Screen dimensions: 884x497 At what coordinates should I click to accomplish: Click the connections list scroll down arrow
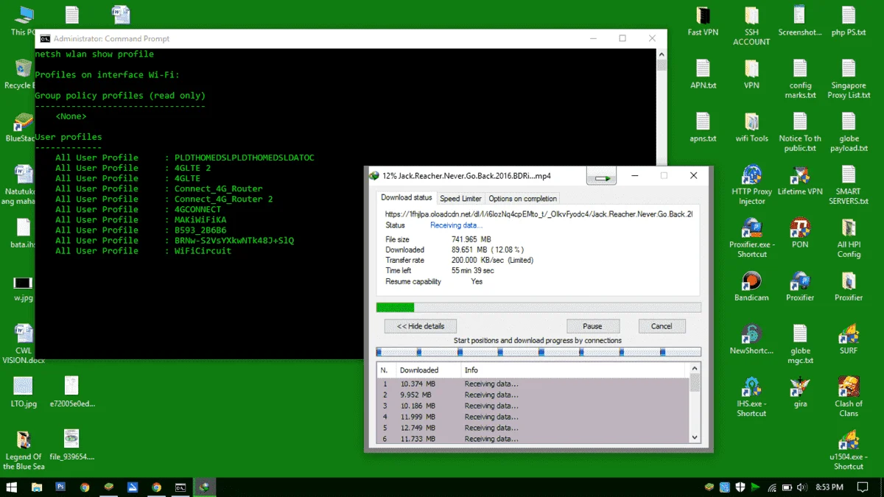695,437
